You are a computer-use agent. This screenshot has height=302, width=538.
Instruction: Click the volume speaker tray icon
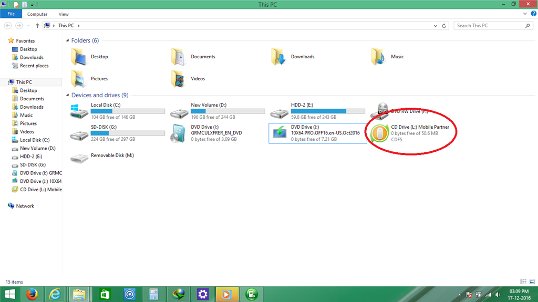click(498, 295)
